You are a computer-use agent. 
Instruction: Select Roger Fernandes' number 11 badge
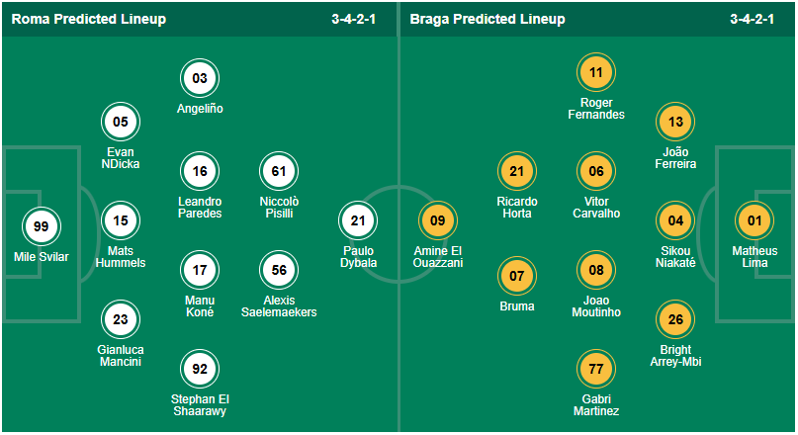tap(595, 72)
